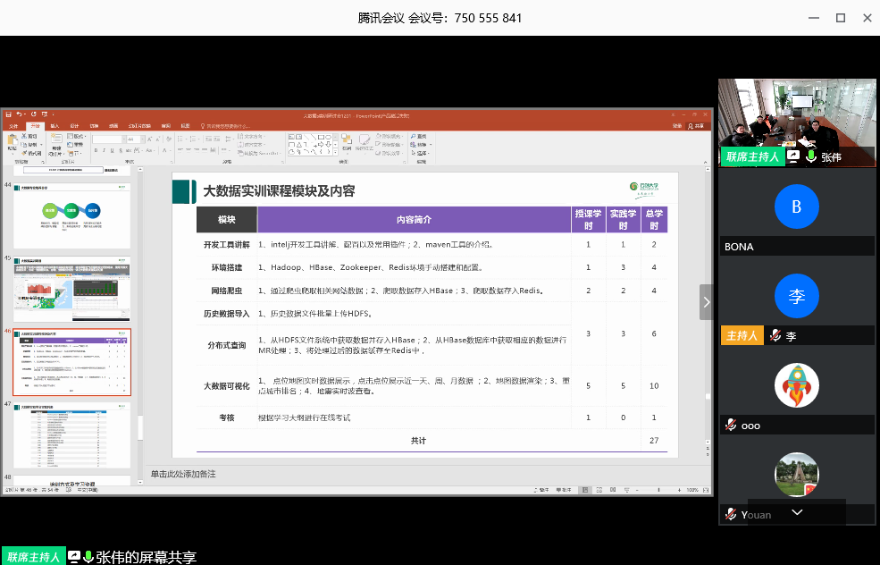Click the Find magnifier icon in the editing group
The width and height of the screenshot is (880, 565).
point(413,137)
